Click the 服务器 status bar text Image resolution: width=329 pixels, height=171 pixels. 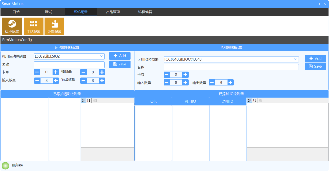[x=17, y=165]
